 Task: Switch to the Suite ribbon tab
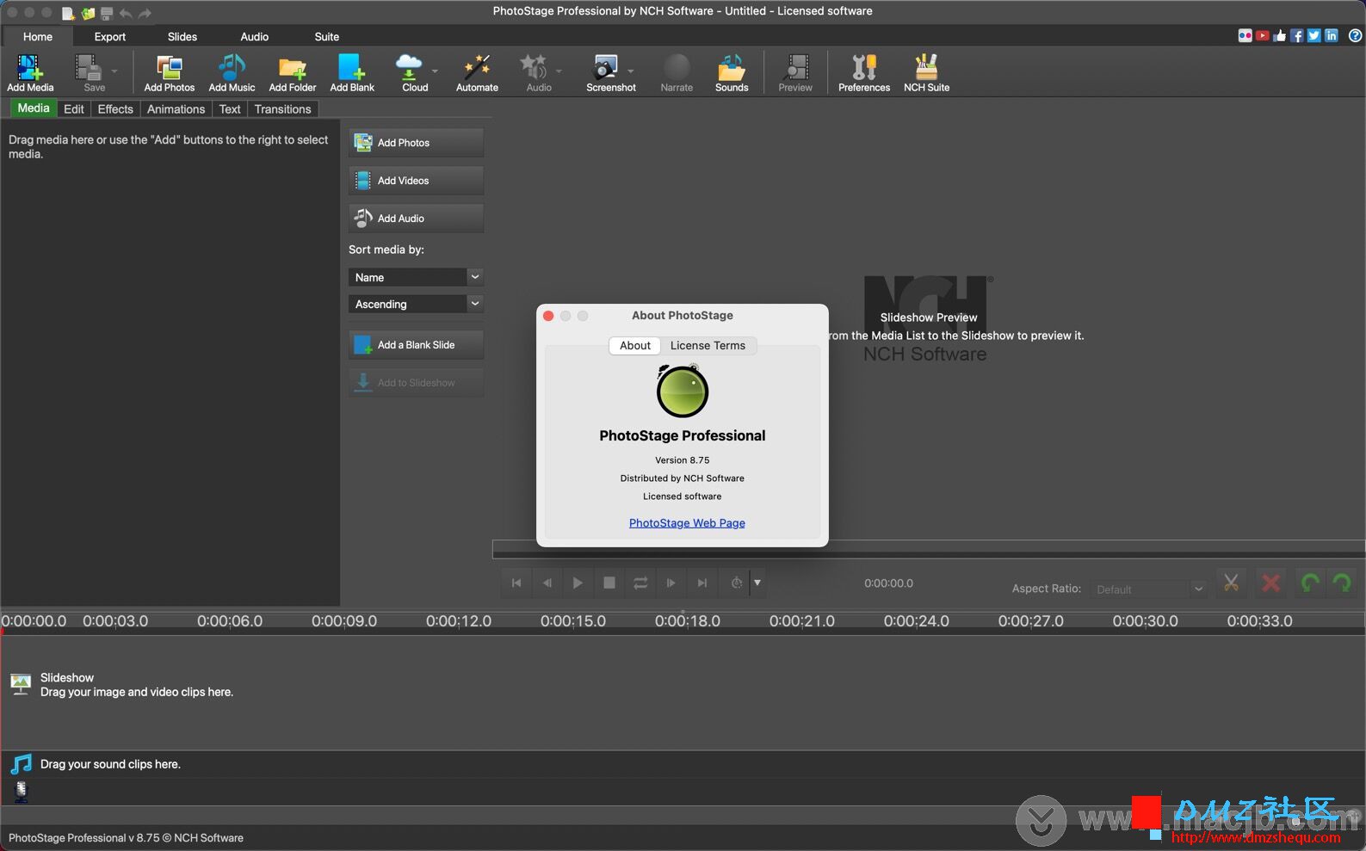coord(327,36)
